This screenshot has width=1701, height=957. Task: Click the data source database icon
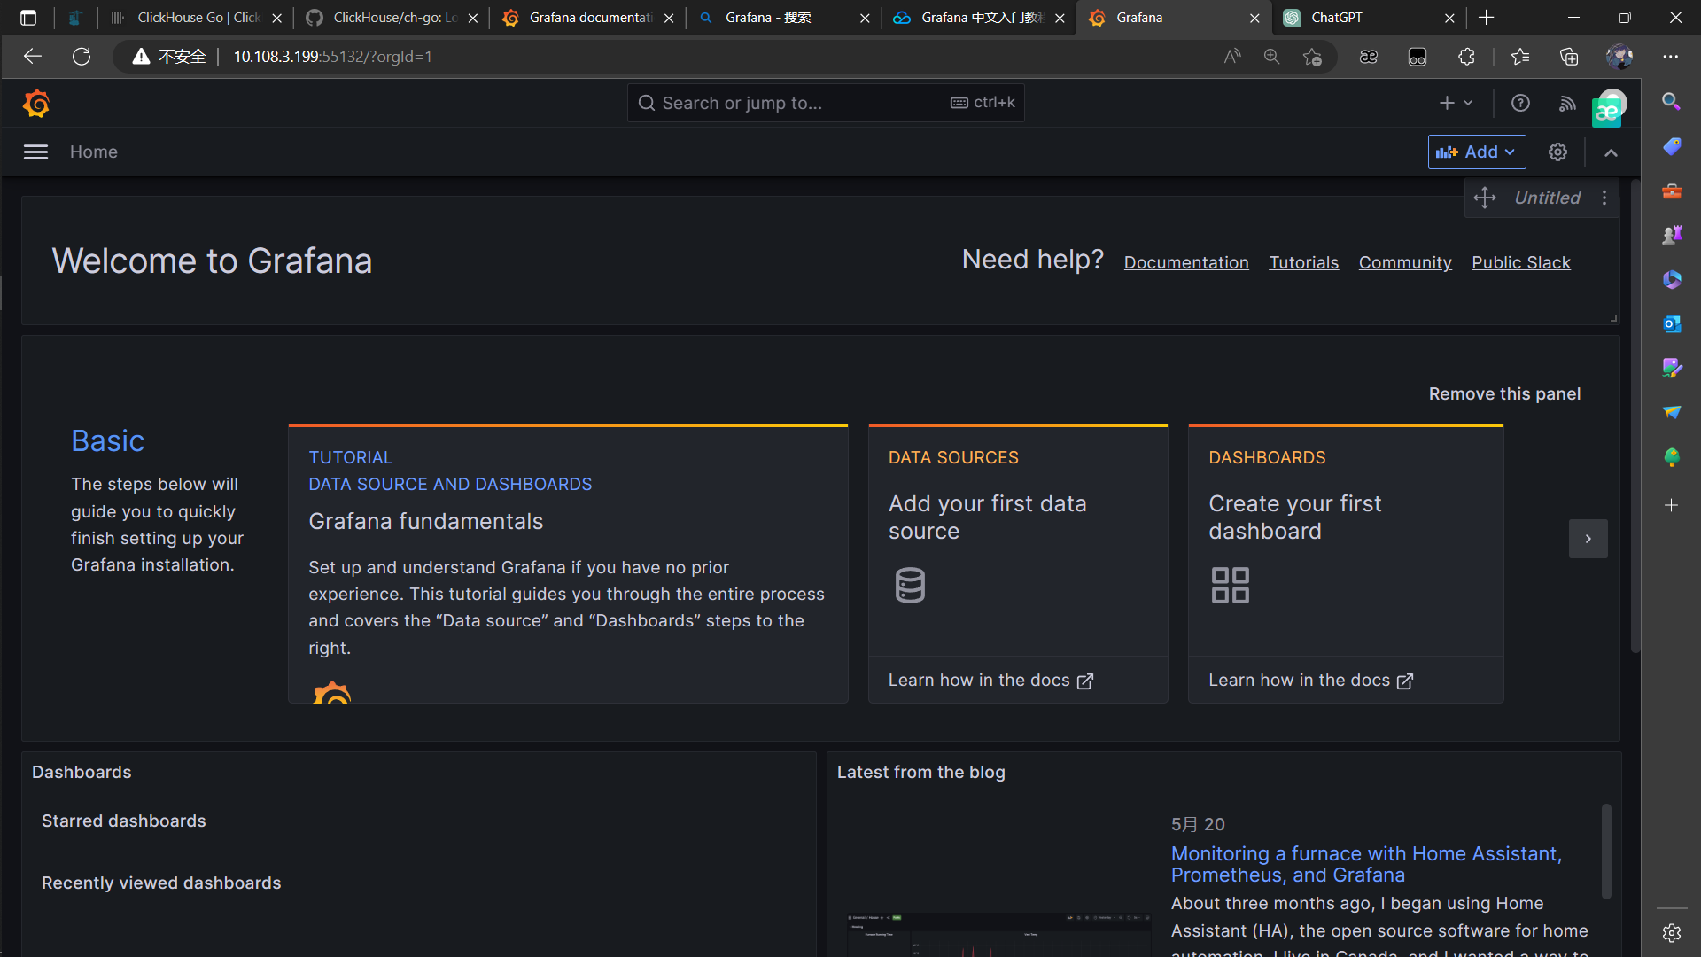point(910,586)
